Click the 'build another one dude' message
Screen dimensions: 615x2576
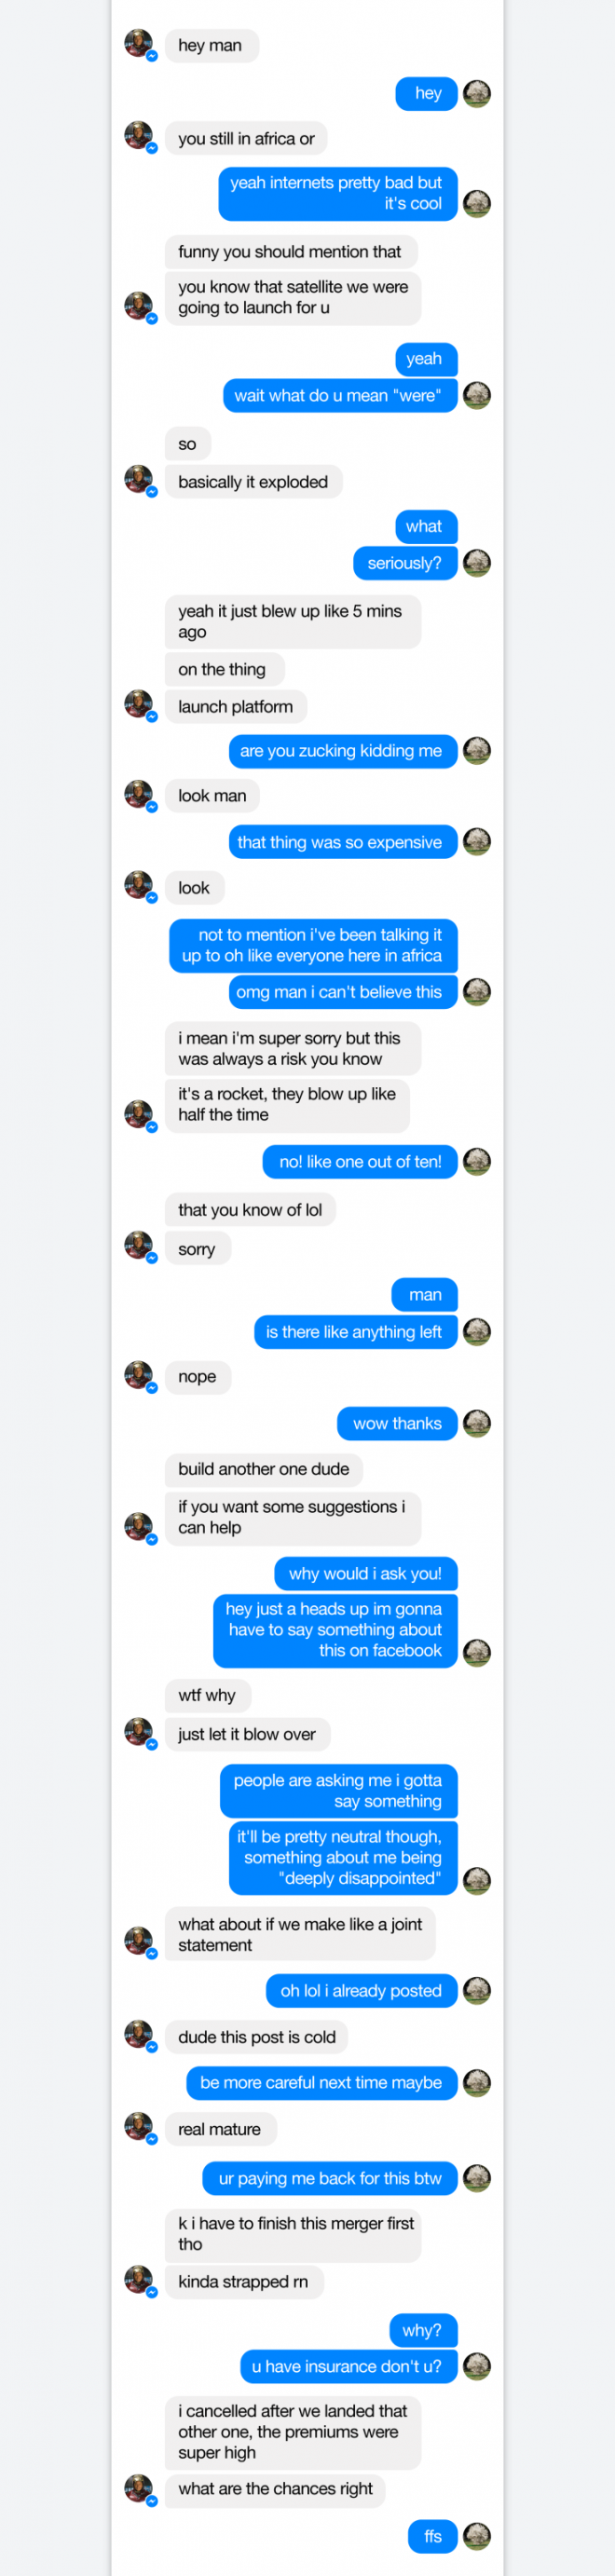pyautogui.click(x=264, y=1470)
